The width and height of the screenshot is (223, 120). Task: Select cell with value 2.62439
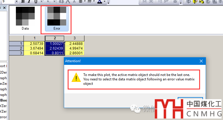[55, 48]
